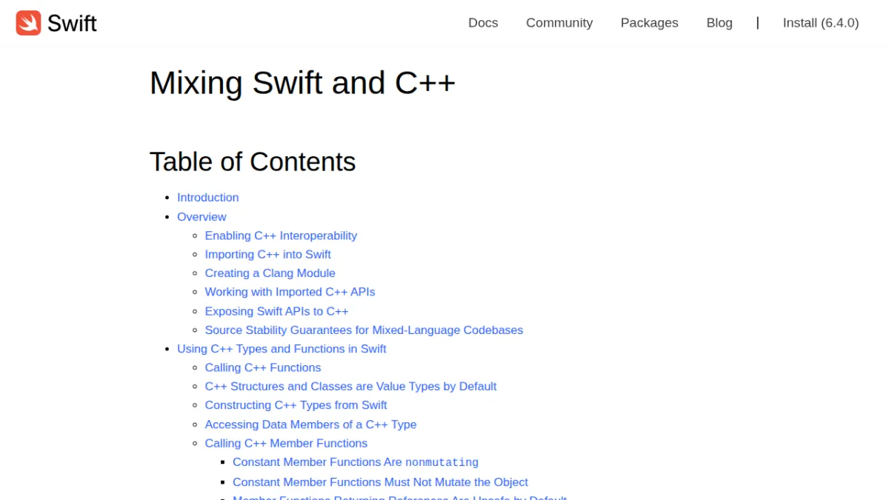This screenshot has height=500, width=889.
Task: Open Accessing Data Members of a C++ Type
Action: point(310,424)
